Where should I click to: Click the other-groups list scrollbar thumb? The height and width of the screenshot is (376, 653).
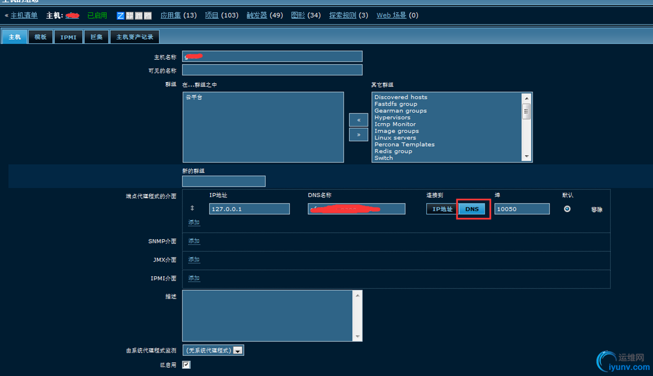click(526, 112)
